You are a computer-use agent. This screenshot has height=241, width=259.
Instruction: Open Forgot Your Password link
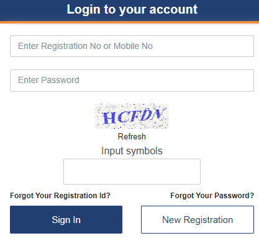(212, 196)
